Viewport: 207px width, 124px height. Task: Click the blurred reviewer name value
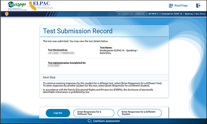pos(61,53)
